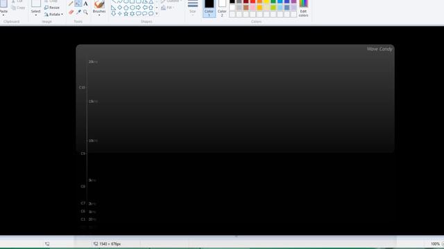Expand the Shapes gallery with bottom arrow
The height and width of the screenshot is (249, 444).
coord(157,14)
